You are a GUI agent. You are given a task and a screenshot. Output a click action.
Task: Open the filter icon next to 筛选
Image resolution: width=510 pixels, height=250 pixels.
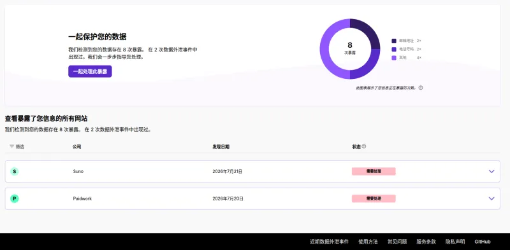click(12, 147)
